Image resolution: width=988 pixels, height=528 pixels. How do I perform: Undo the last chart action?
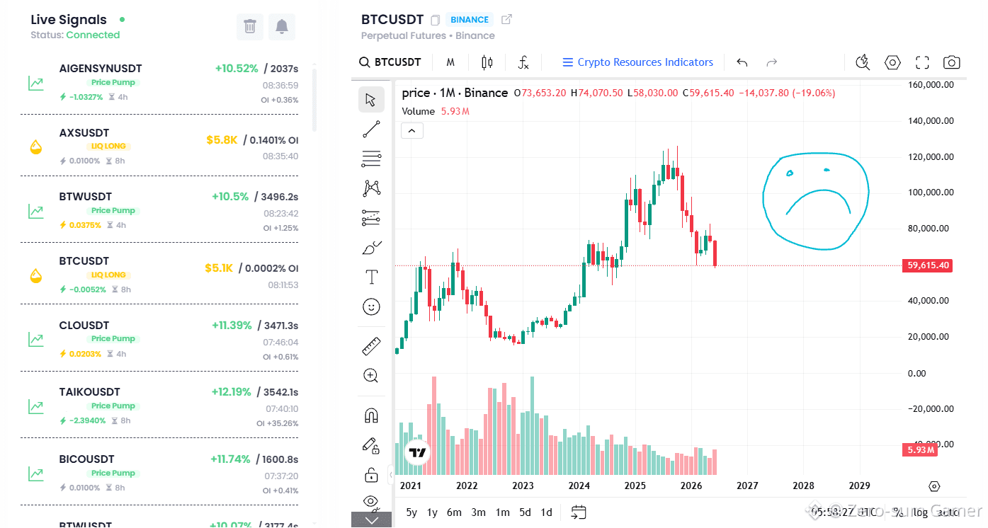coord(742,62)
